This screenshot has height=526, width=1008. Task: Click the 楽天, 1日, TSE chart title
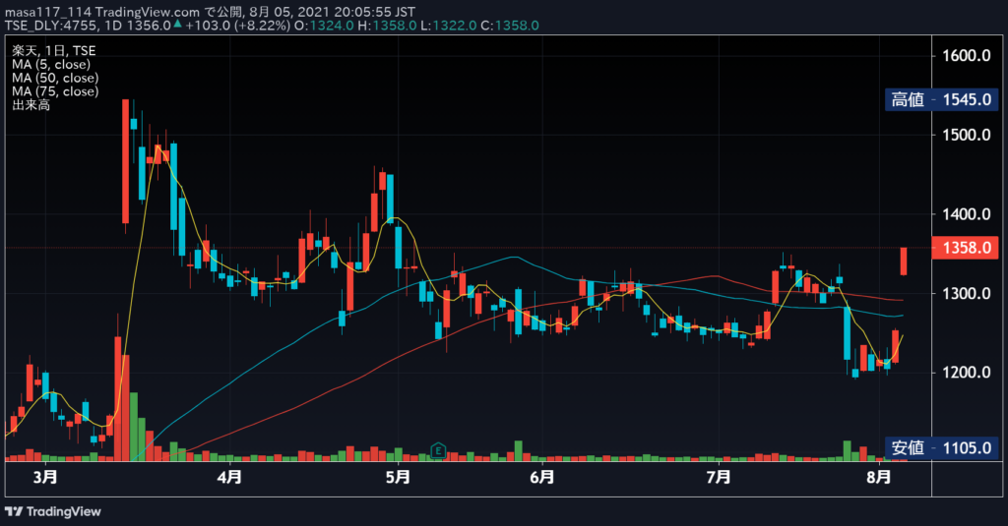53,51
